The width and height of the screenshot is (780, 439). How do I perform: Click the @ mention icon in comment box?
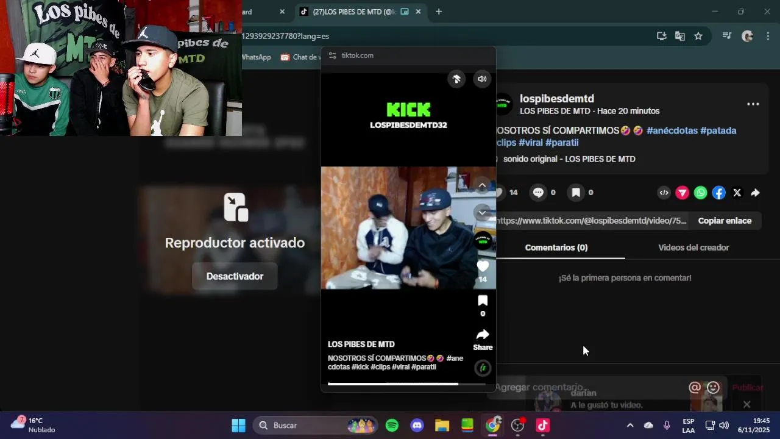[695, 387]
